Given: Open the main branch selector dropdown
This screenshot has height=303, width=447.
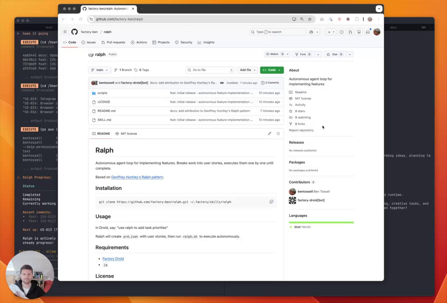Looking at the screenshot, I should (99, 70).
